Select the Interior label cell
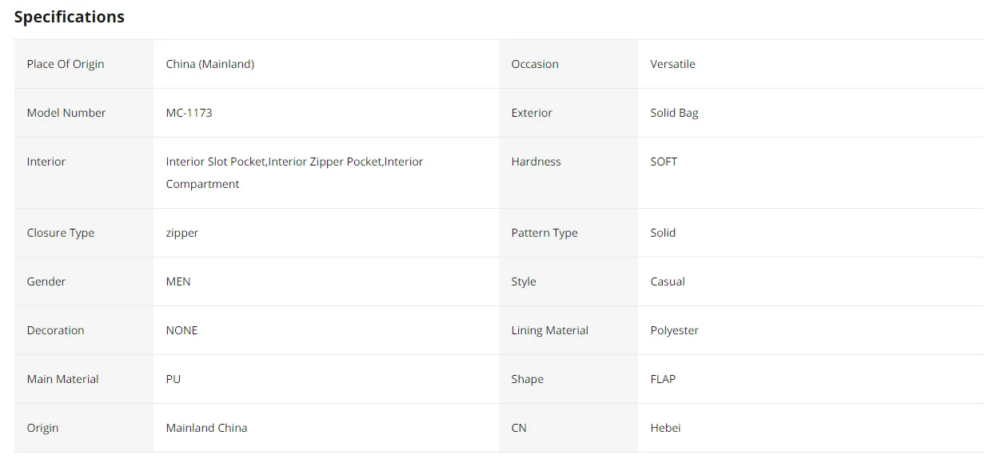 coord(84,173)
